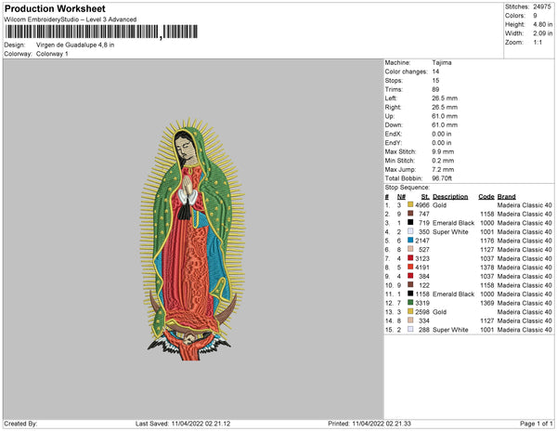Click the green swatch in stop row 12
Viewport: 557px width, 431px height.
tap(410, 302)
